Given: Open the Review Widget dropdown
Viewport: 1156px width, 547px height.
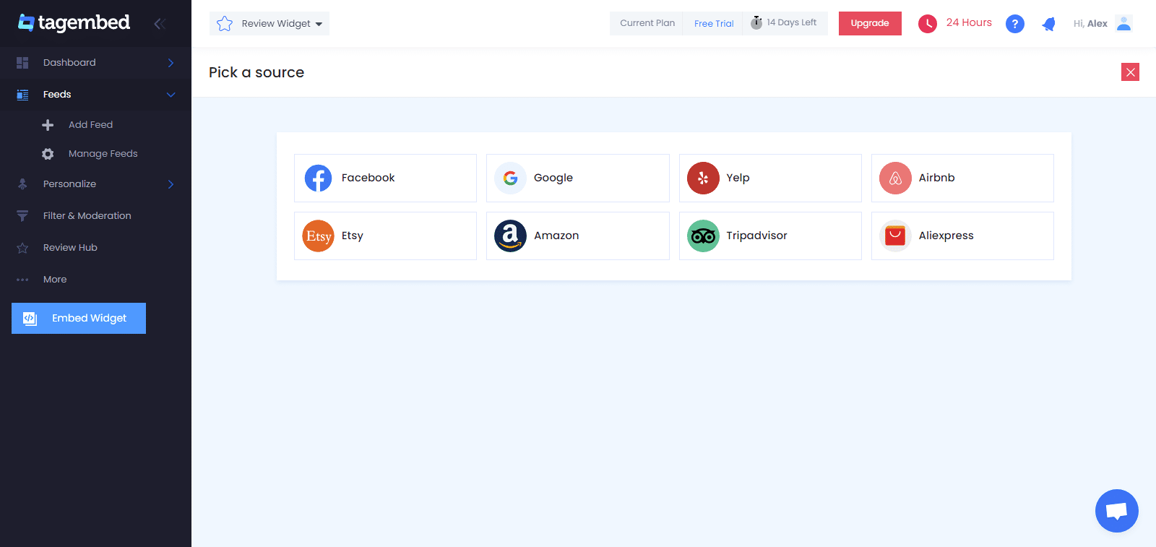Looking at the screenshot, I should tap(269, 23).
